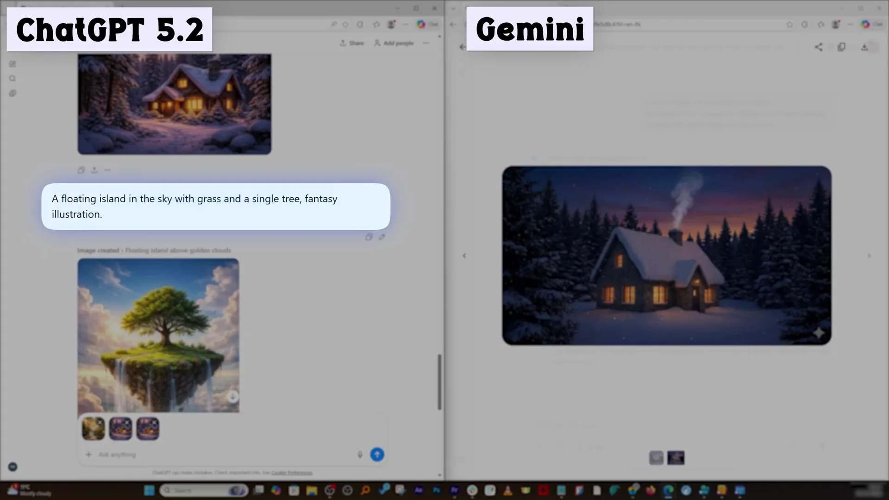
Task: Open the more options menu under the cabin image
Action: click(x=107, y=170)
